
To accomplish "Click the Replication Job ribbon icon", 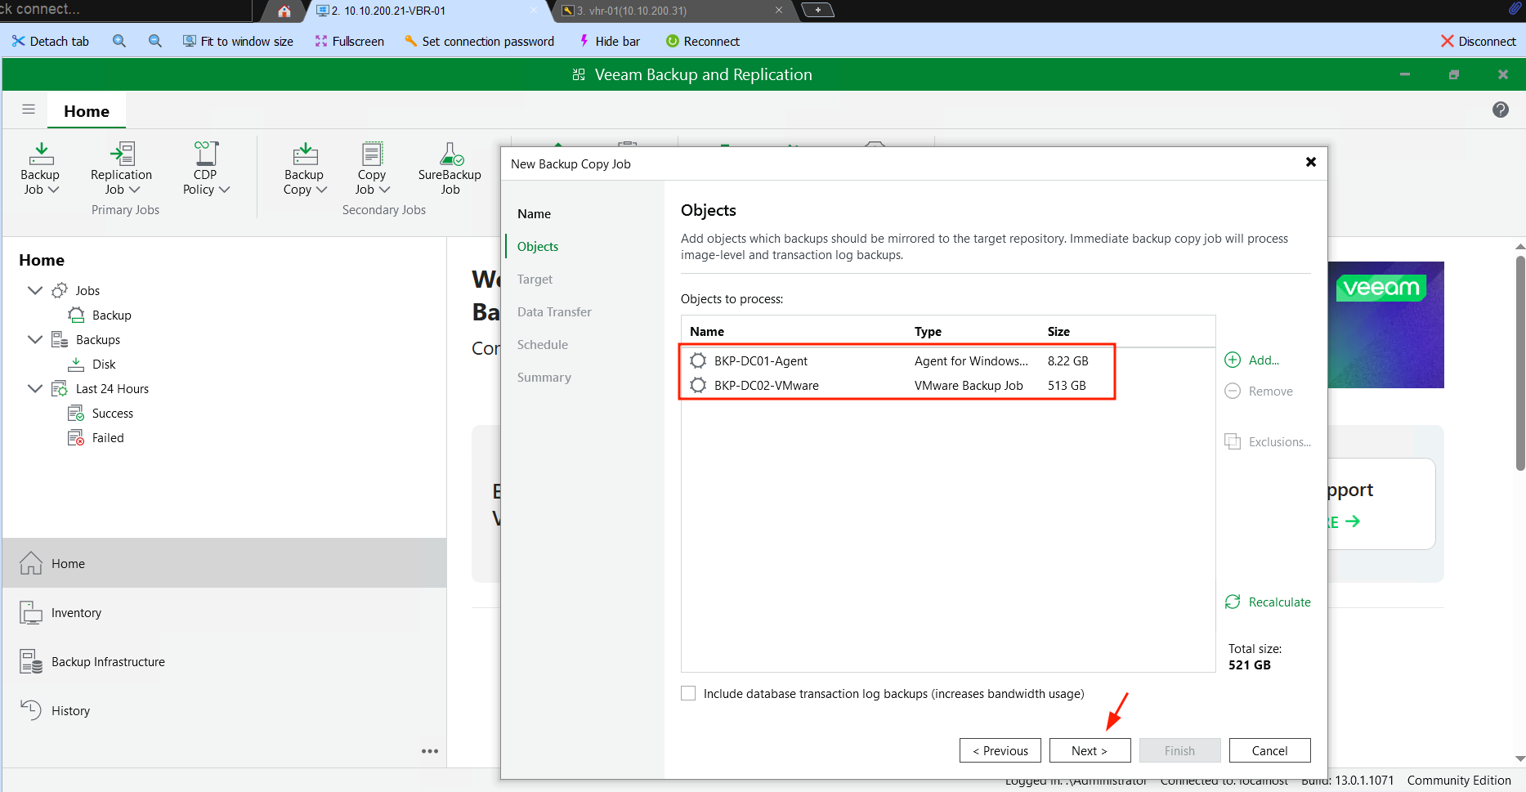I will coord(122,154).
